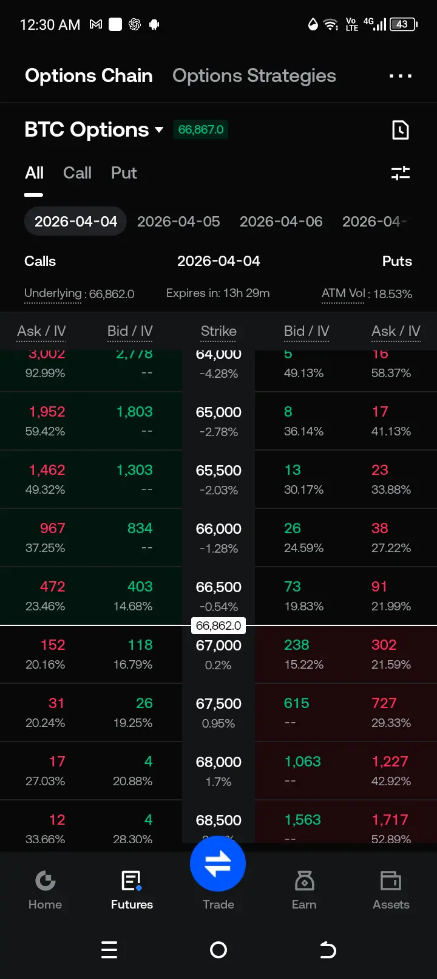Image resolution: width=437 pixels, height=979 pixels.
Task: Select the Options Chain tab
Action: coord(89,76)
